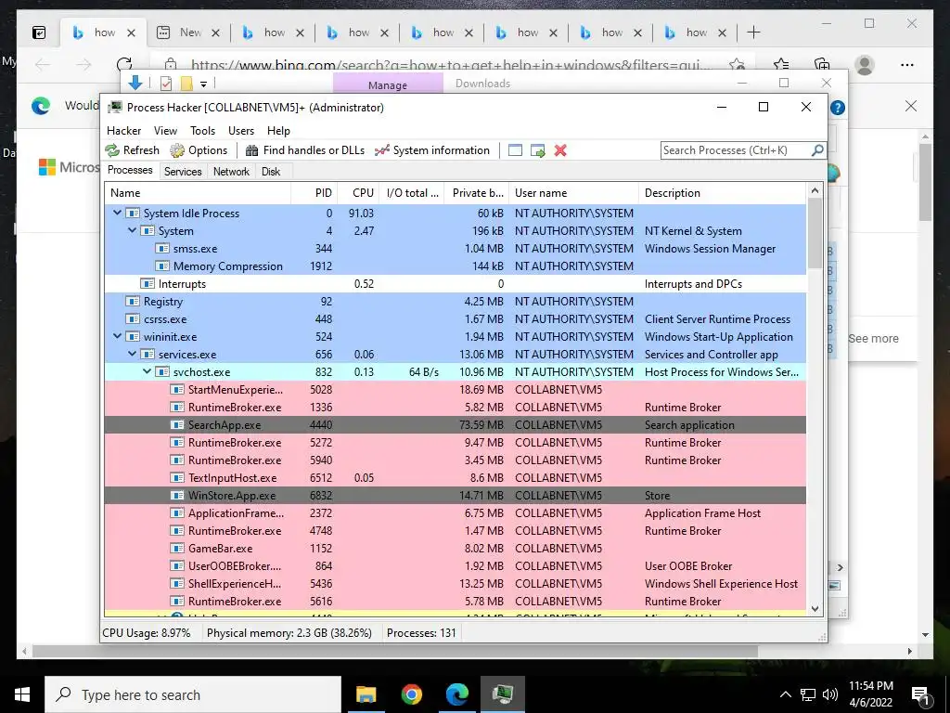Open a new Edge tab with plus button
950x713 pixels.
[x=753, y=32]
